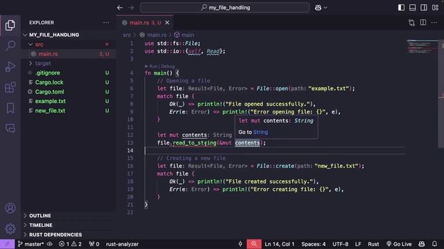Open the Explorer view in activity bar
This screenshot has width=444, height=249.
click(10, 26)
